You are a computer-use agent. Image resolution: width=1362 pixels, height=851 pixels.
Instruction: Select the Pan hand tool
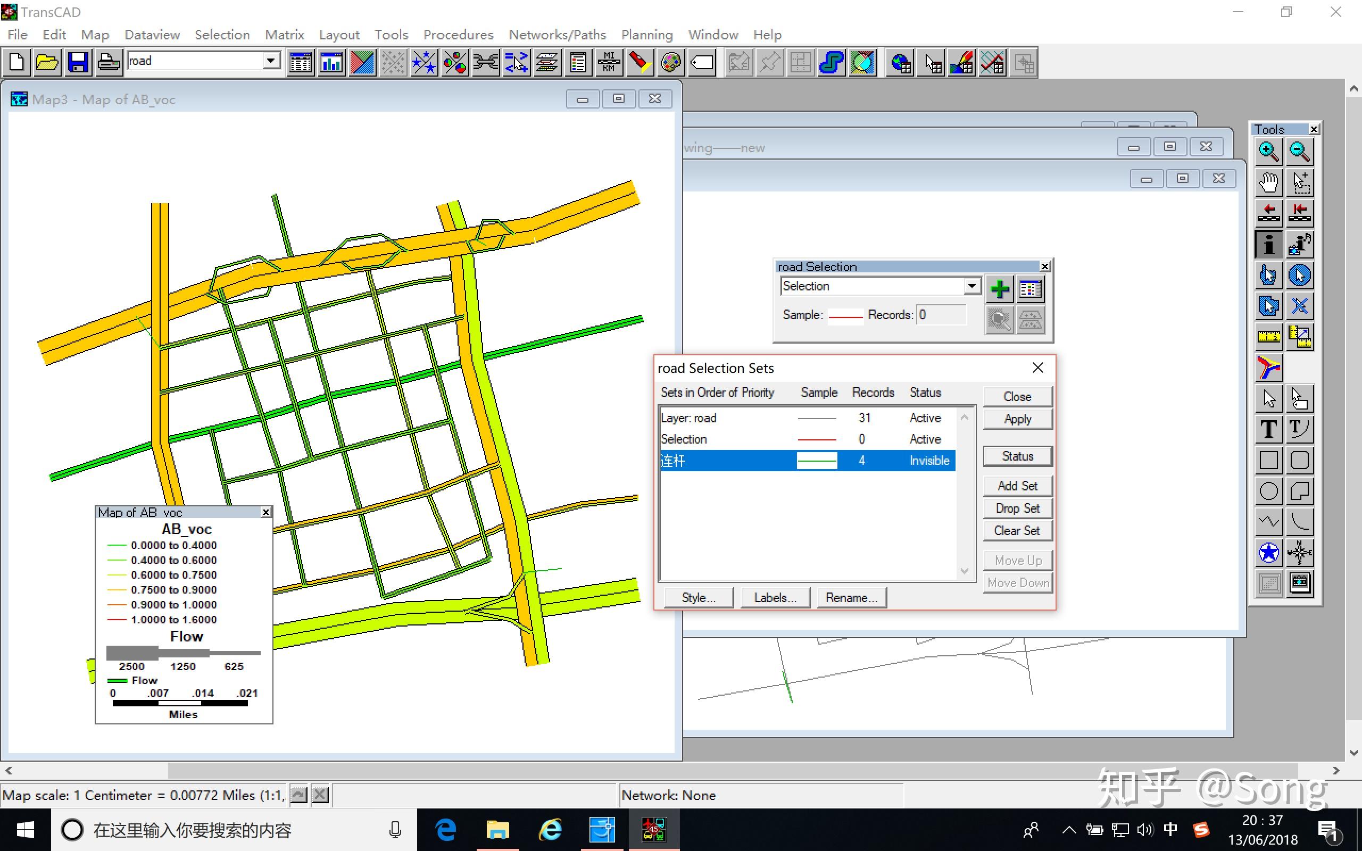point(1268,182)
